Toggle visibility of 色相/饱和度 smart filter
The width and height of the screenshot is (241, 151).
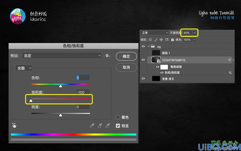point(162,73)
